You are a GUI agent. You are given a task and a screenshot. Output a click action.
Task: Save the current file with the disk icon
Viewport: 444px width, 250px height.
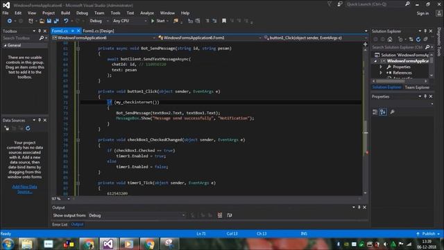(x=49, y=21)
